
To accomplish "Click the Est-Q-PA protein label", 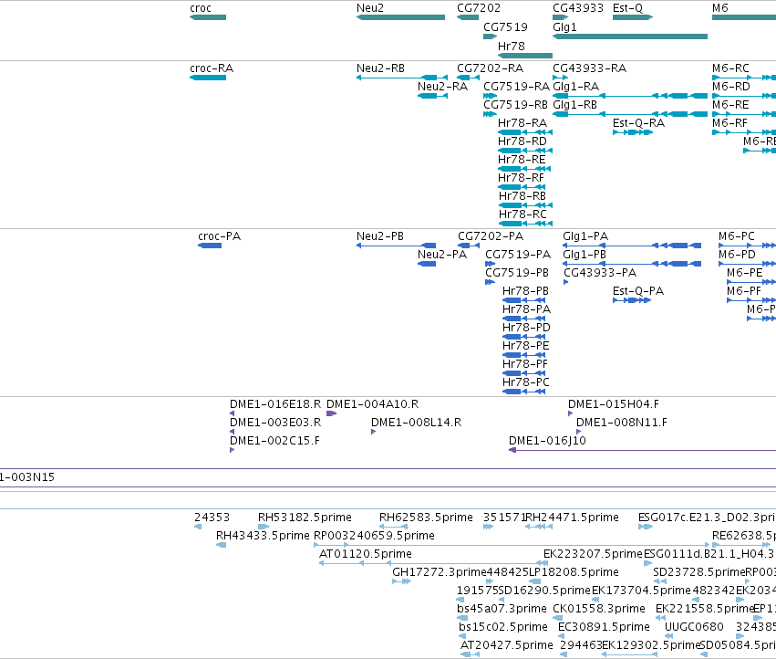I will tap(638, 291).
